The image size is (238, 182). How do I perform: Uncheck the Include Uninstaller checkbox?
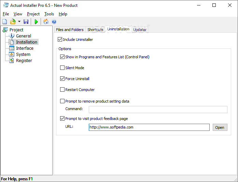tap(60, 40)
